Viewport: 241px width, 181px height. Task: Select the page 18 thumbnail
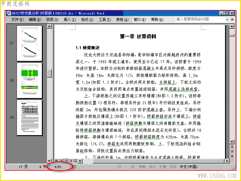point(29,80)
